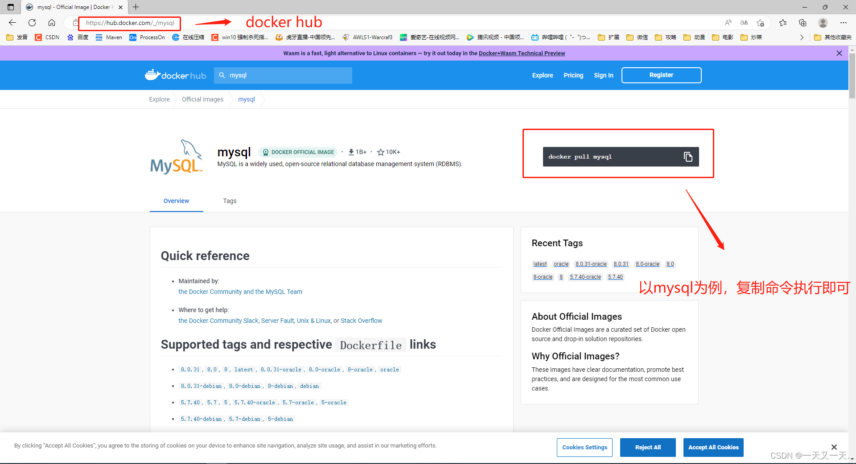Switch to the Tags tab
The width and height of the screenshot is (856, 464).
230,201
